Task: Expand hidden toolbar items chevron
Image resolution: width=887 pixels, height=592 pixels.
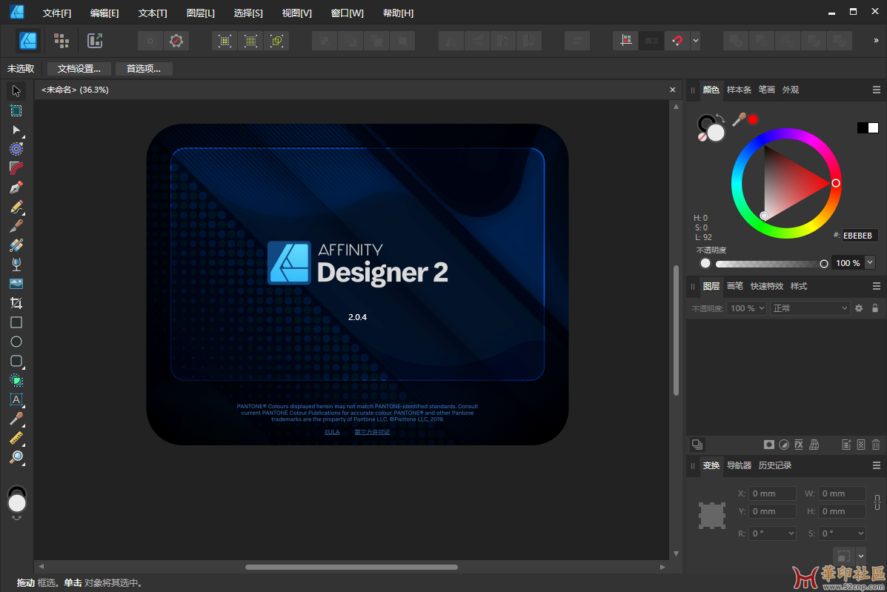Action: (876, 41)
